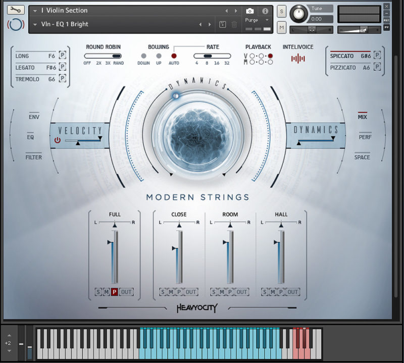Load the next snapshot with the right arrow

(210, 24)
